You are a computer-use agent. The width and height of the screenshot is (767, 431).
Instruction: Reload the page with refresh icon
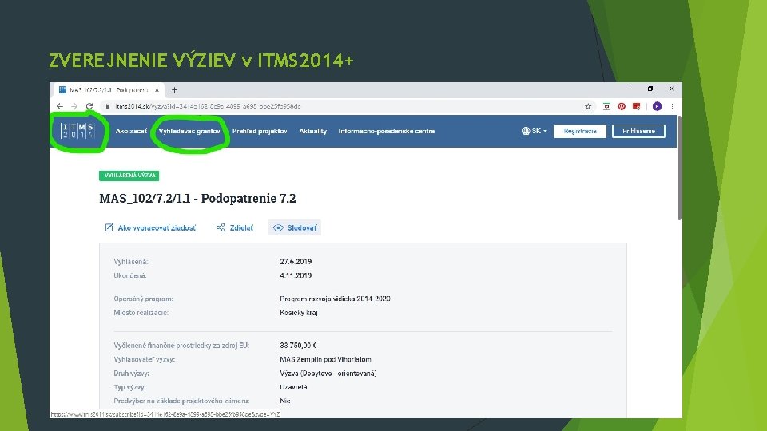coord(89,106)
